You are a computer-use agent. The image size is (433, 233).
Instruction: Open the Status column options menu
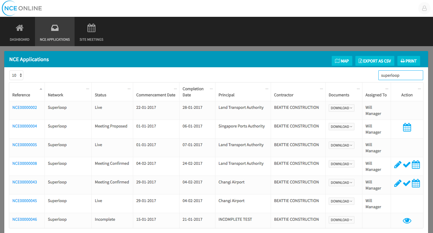tap(129, 89)
